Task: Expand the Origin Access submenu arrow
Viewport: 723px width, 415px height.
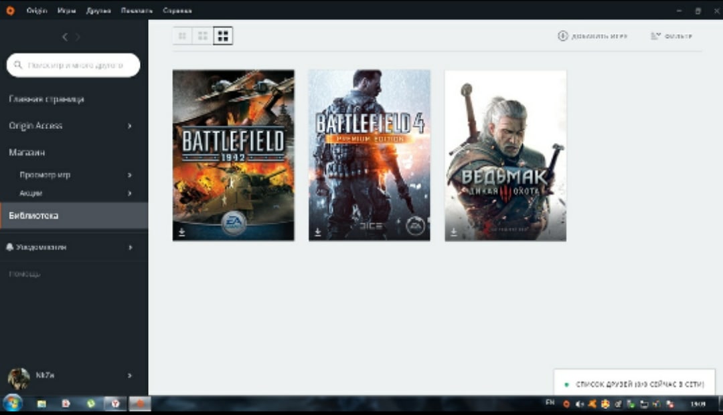Action: click(x=130, y=126)
